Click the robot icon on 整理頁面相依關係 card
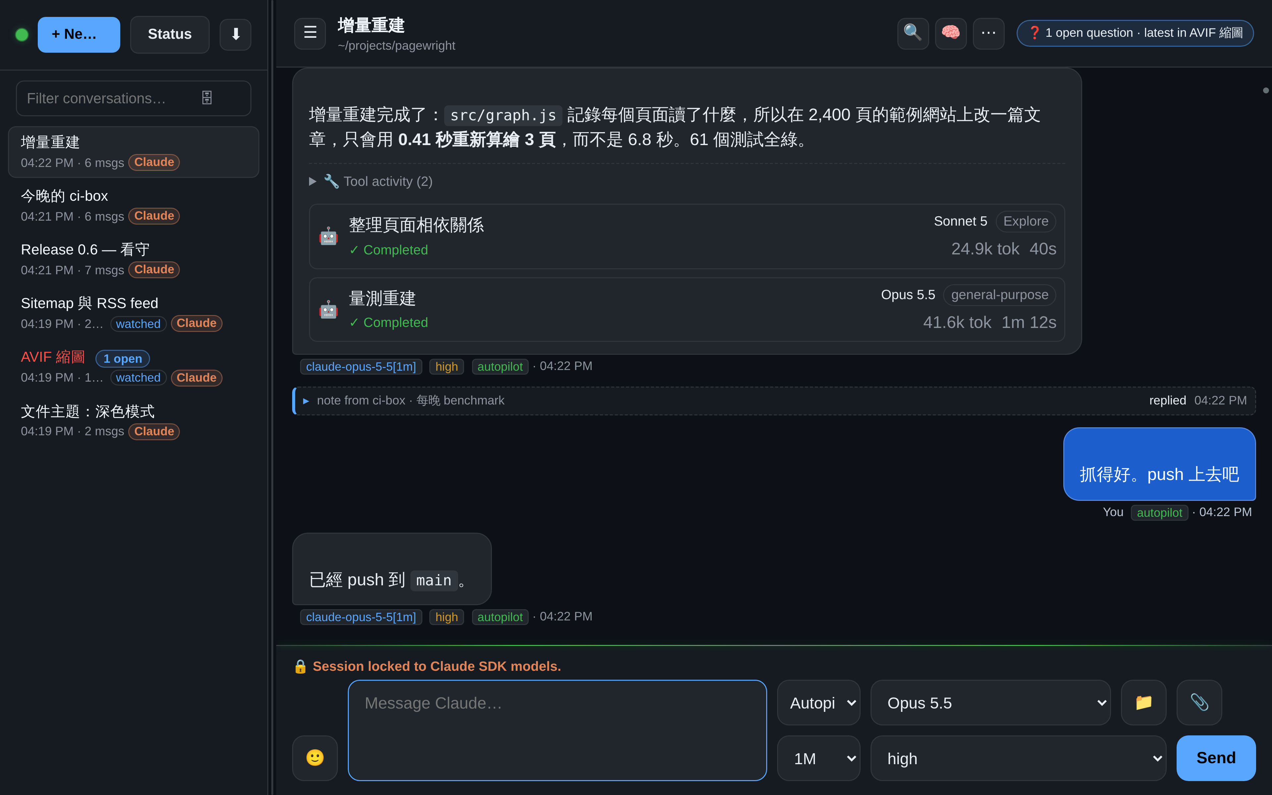 (328, 236)
